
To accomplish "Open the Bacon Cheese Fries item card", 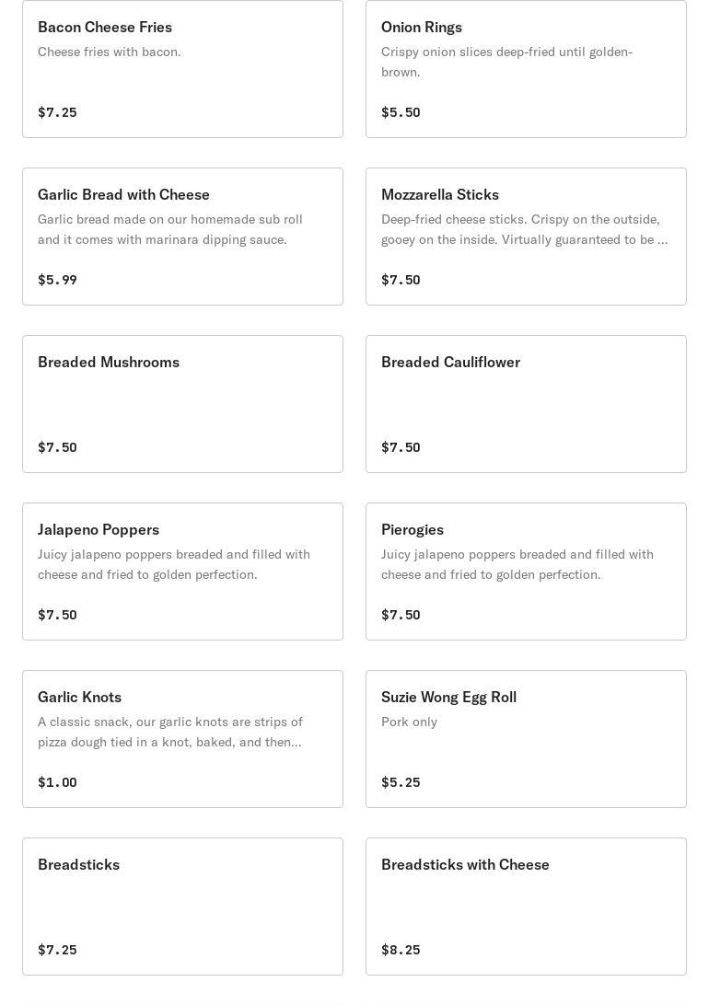I will [x=182, y=69].
